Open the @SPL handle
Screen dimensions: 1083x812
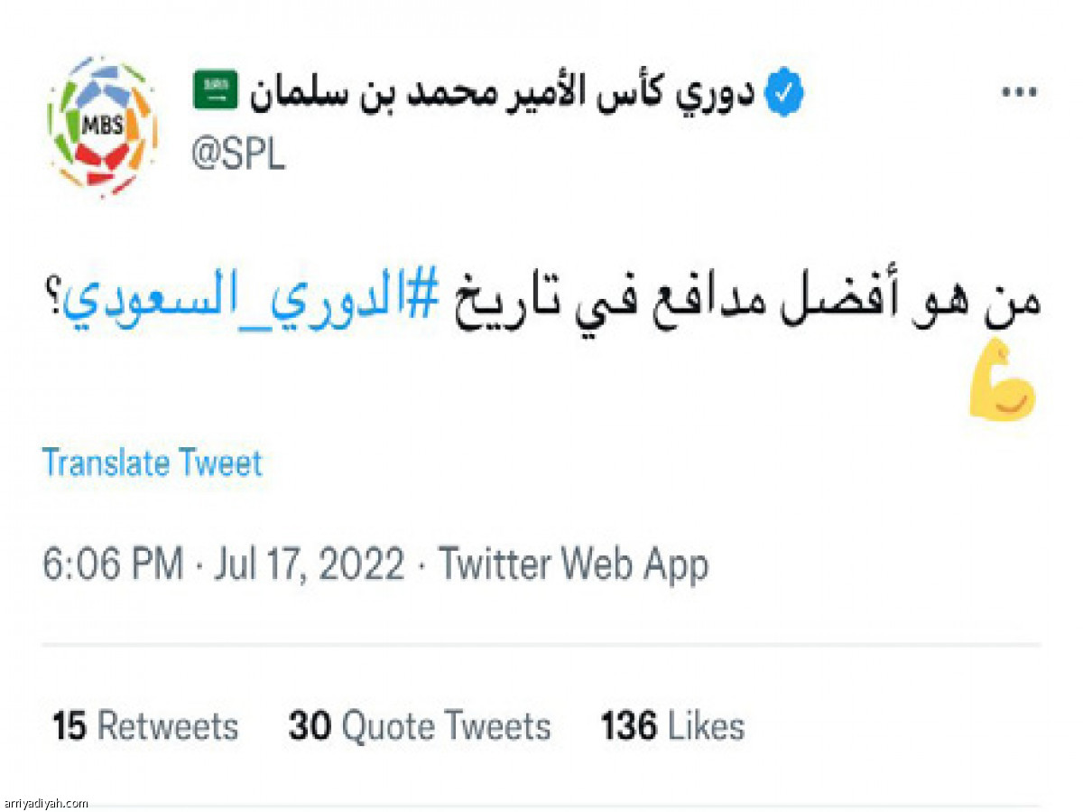[x=238, y=155]
